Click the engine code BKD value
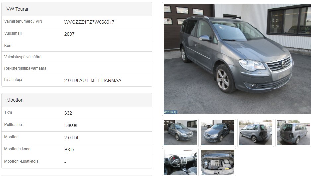The height and width of the screenshot is (176, 311). [x=69, y=150]
